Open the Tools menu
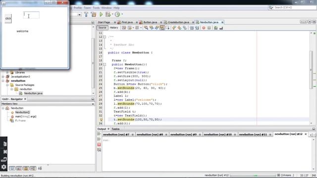This screenshot has height=178, width=317. 96,8
